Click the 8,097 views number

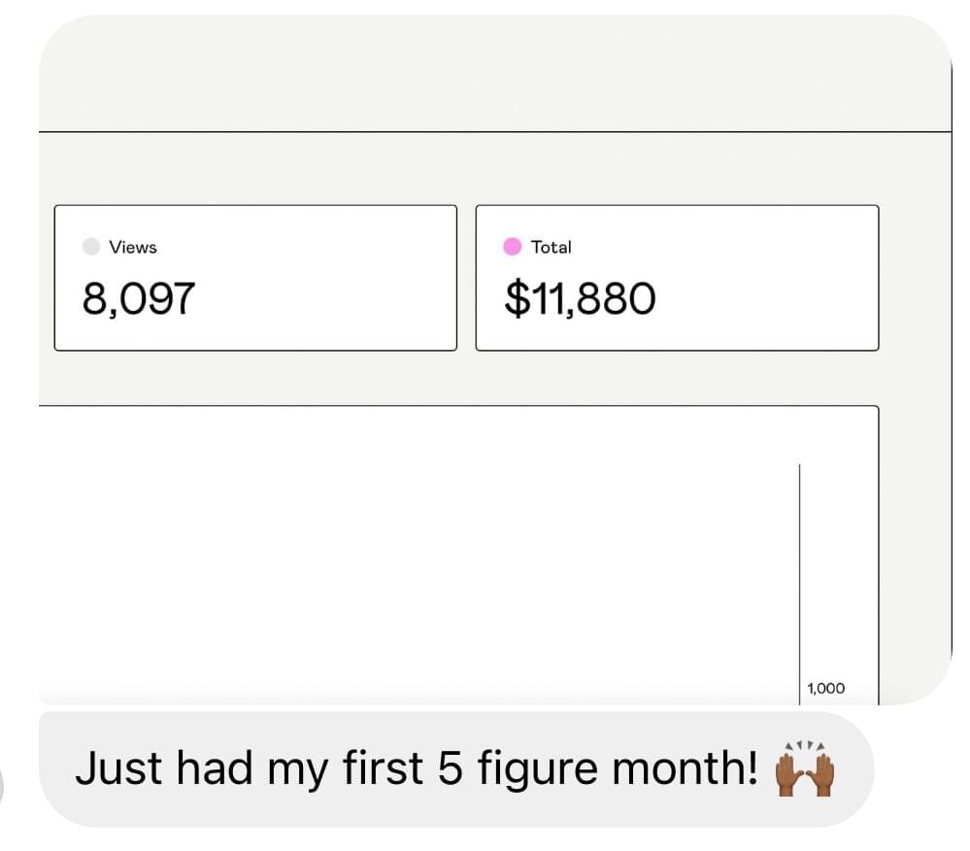click(139, 299)
